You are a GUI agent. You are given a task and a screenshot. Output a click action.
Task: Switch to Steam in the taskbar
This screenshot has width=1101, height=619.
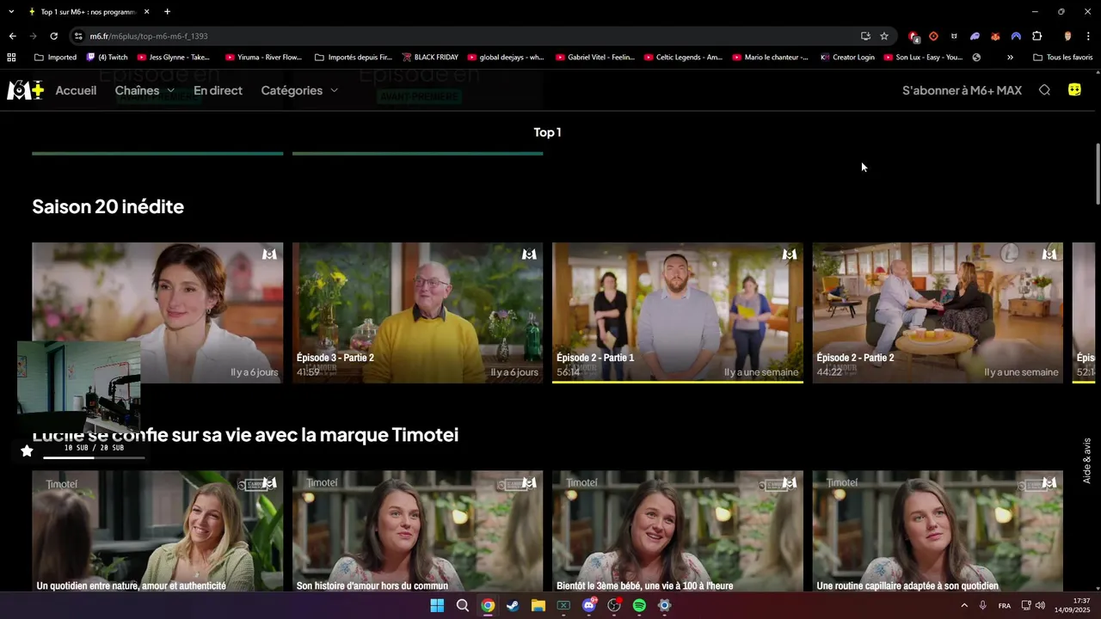coord(513,605)
